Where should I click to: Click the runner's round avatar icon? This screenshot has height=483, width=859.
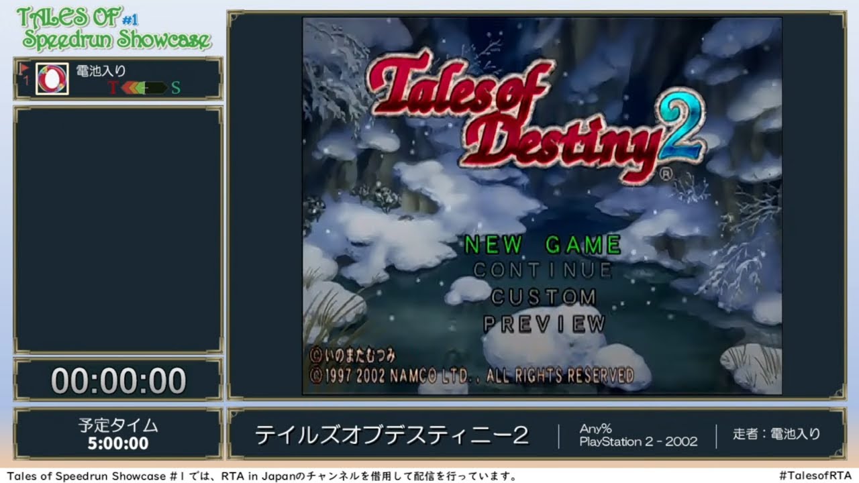tap(52, 79)
